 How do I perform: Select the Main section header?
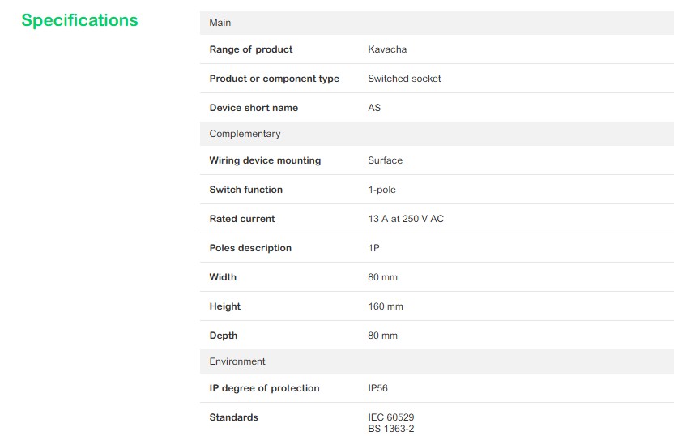coord(437,23)
